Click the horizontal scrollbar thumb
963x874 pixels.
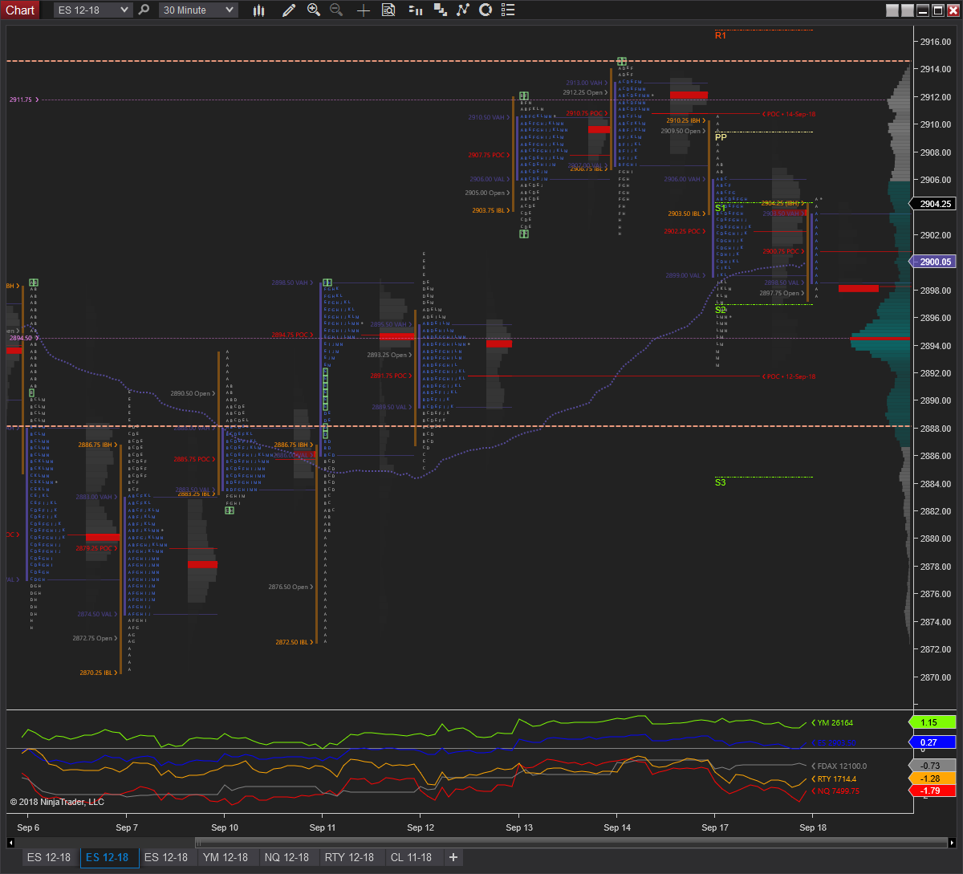pyautogui.click(x=571, y=842)
